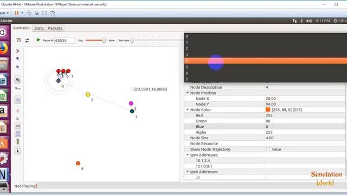
Task: Open LibreOffice Writer from the dock
Action: click(x=4, y=80)
